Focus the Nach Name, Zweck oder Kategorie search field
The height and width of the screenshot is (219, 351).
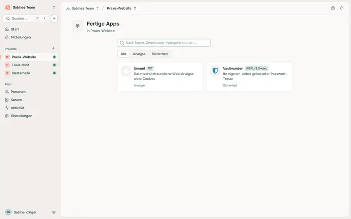164,43
